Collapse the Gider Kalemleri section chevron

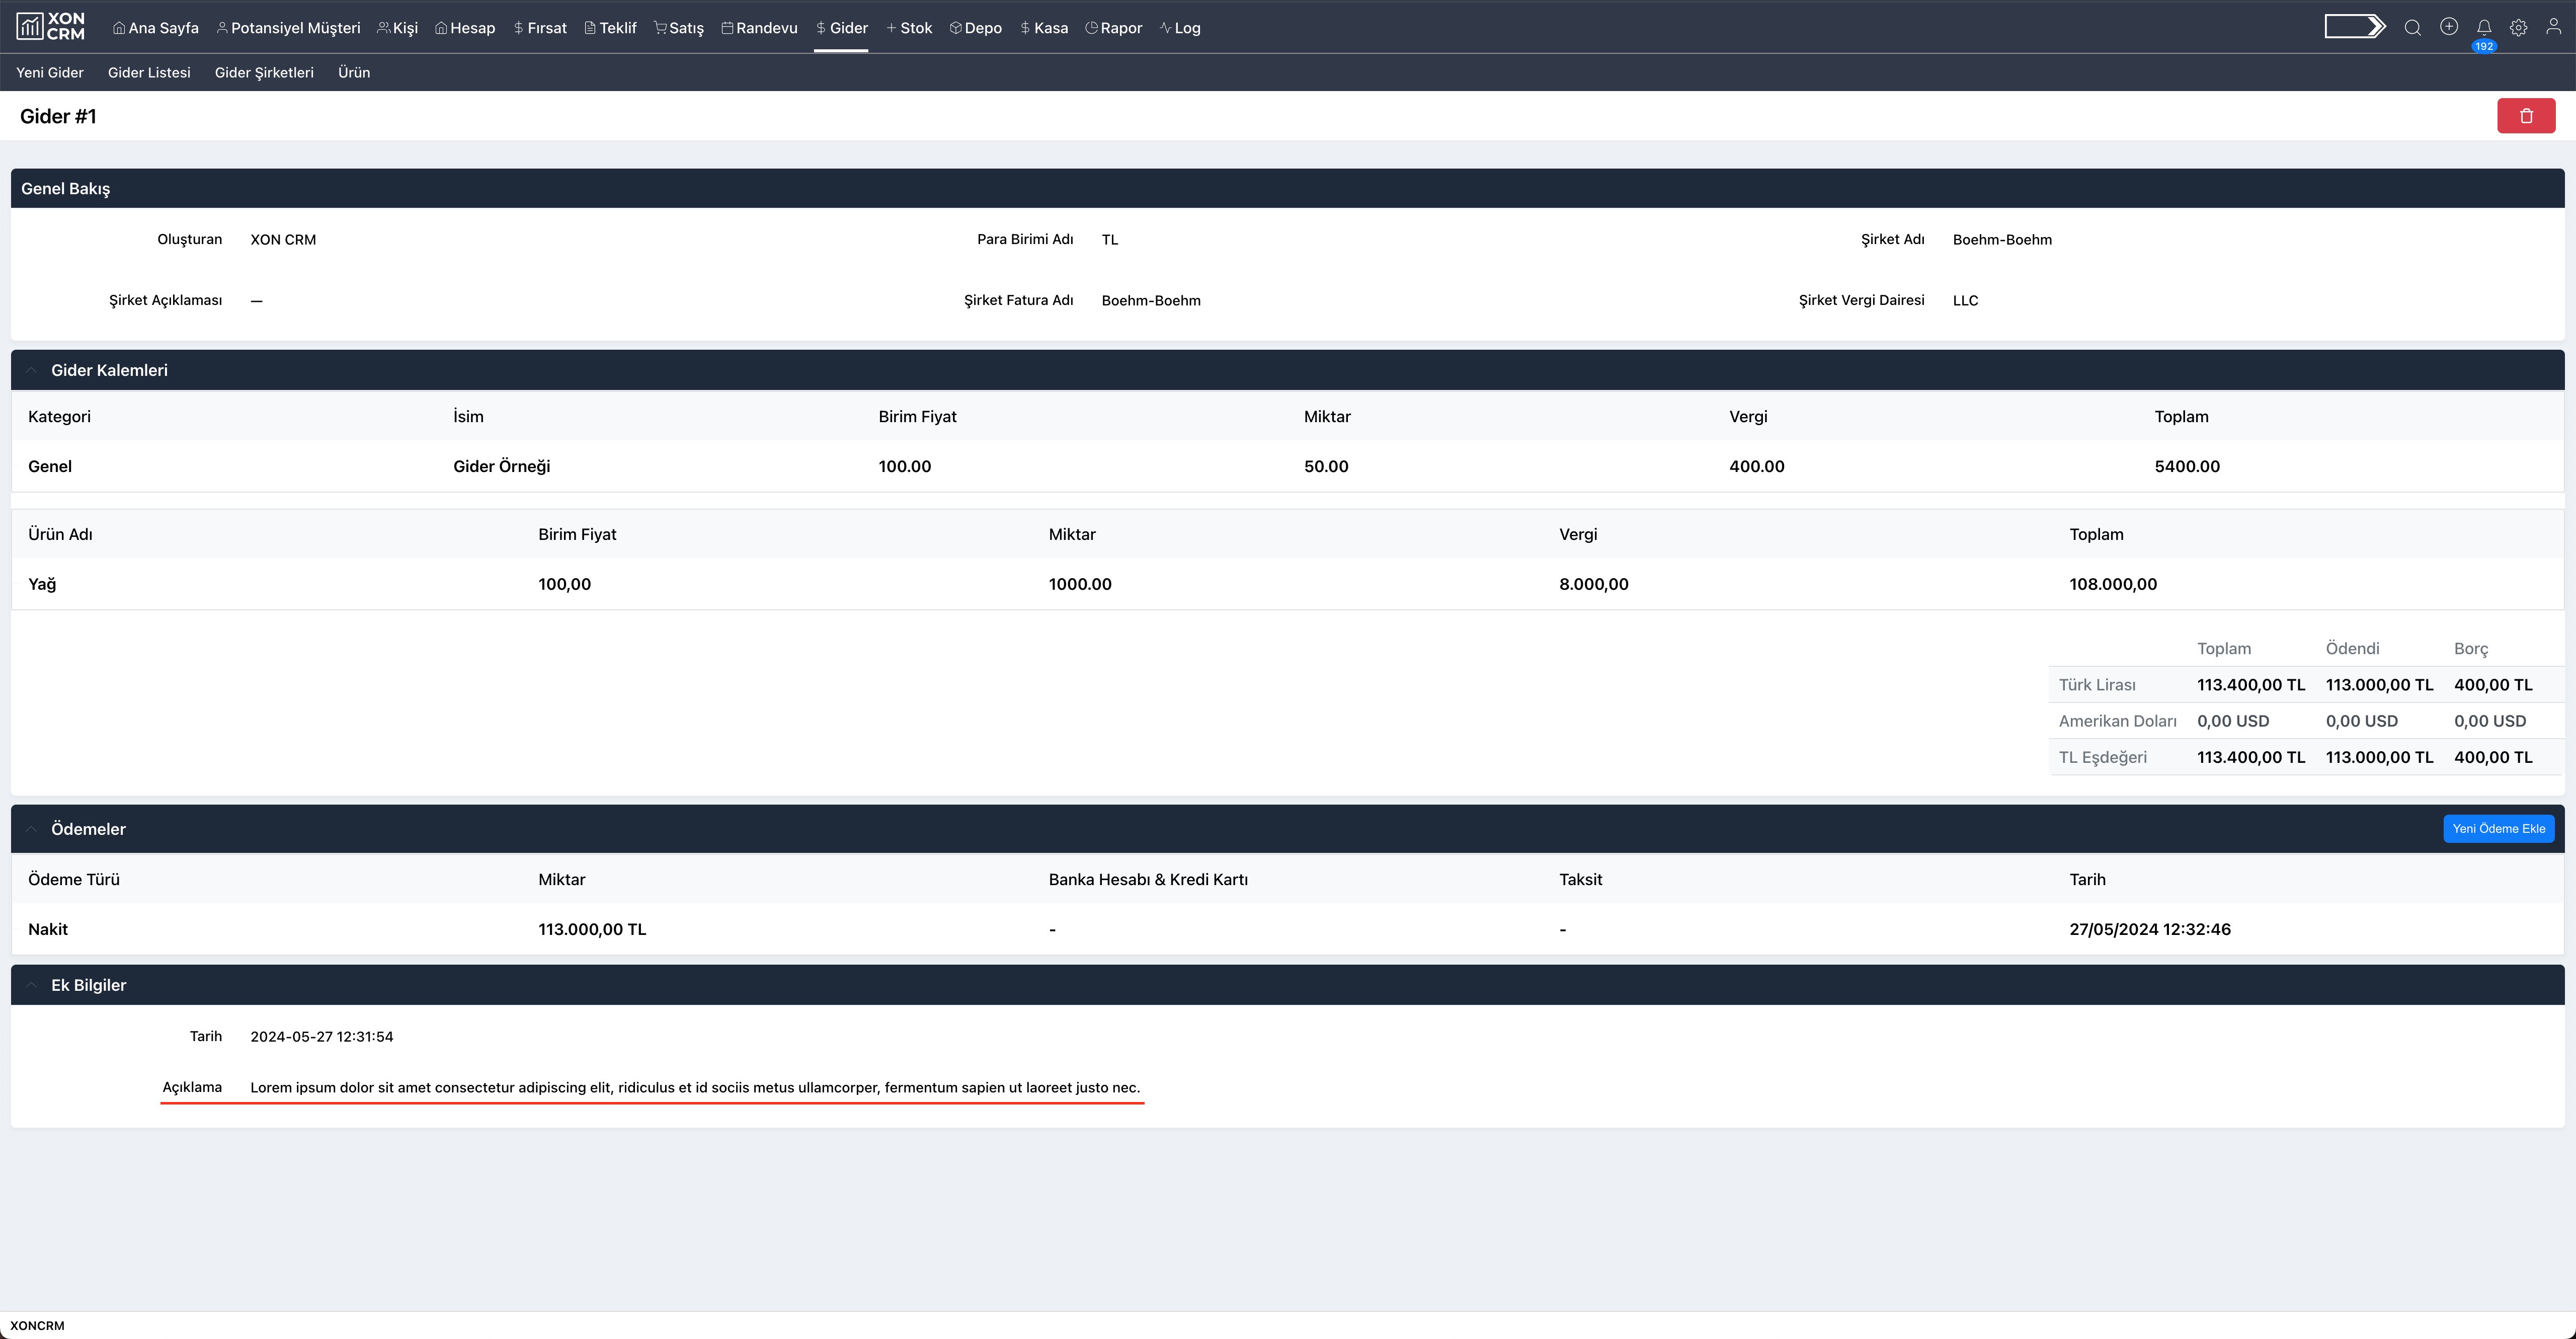[x=31, y=370]
